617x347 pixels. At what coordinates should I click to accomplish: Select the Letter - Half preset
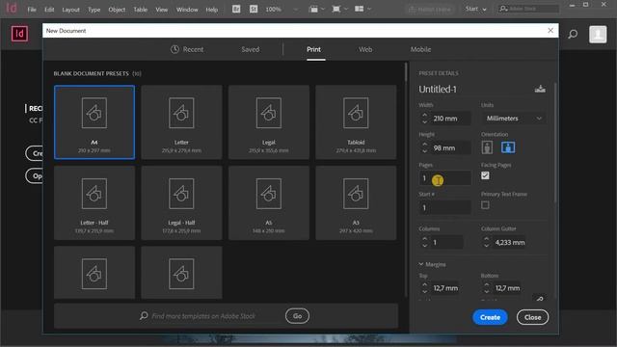click(94, 202)
